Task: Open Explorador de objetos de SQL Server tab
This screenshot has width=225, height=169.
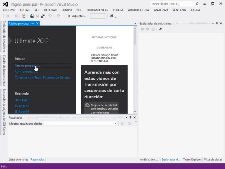Action: tap(4, 112)
